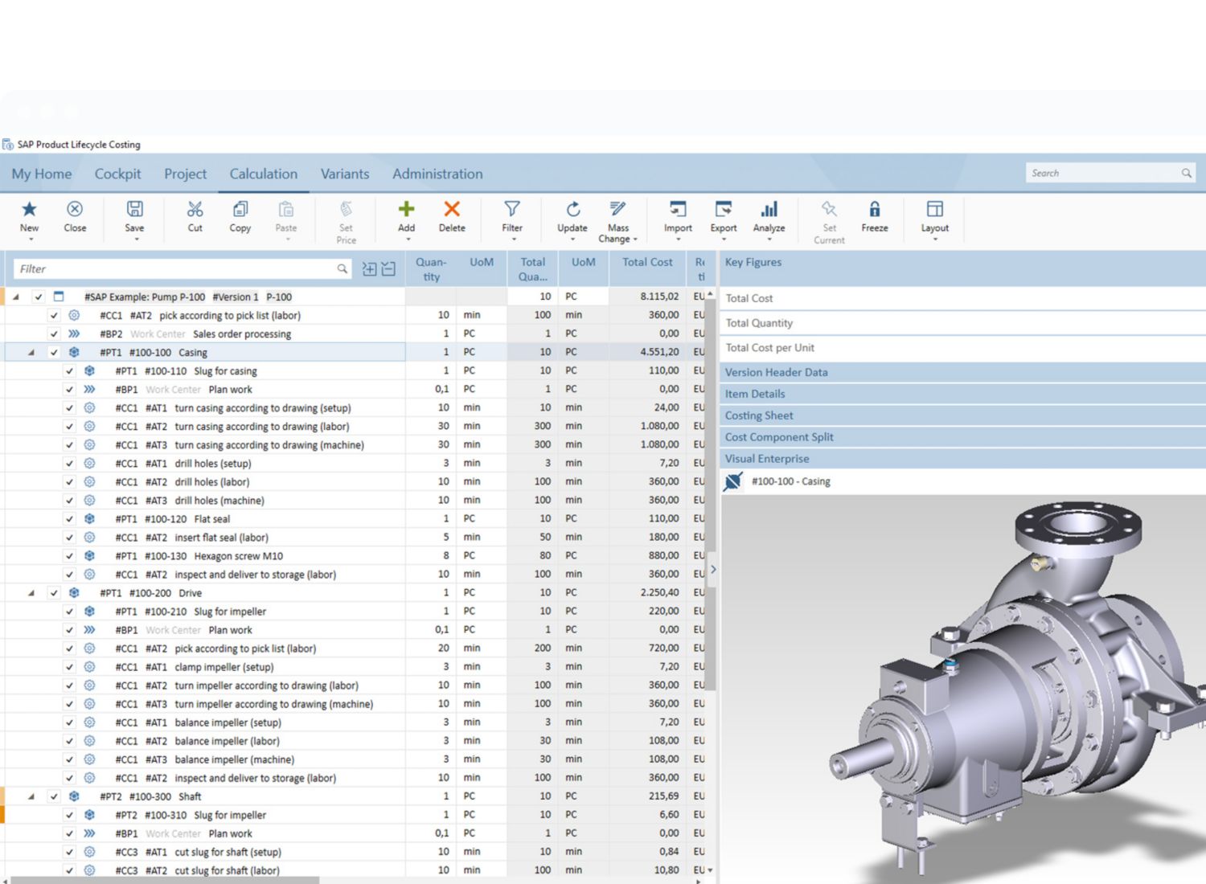This screenshot has height=884, width=1206.
Task: Click the Update refresh icon
Action: coord(572,210)
